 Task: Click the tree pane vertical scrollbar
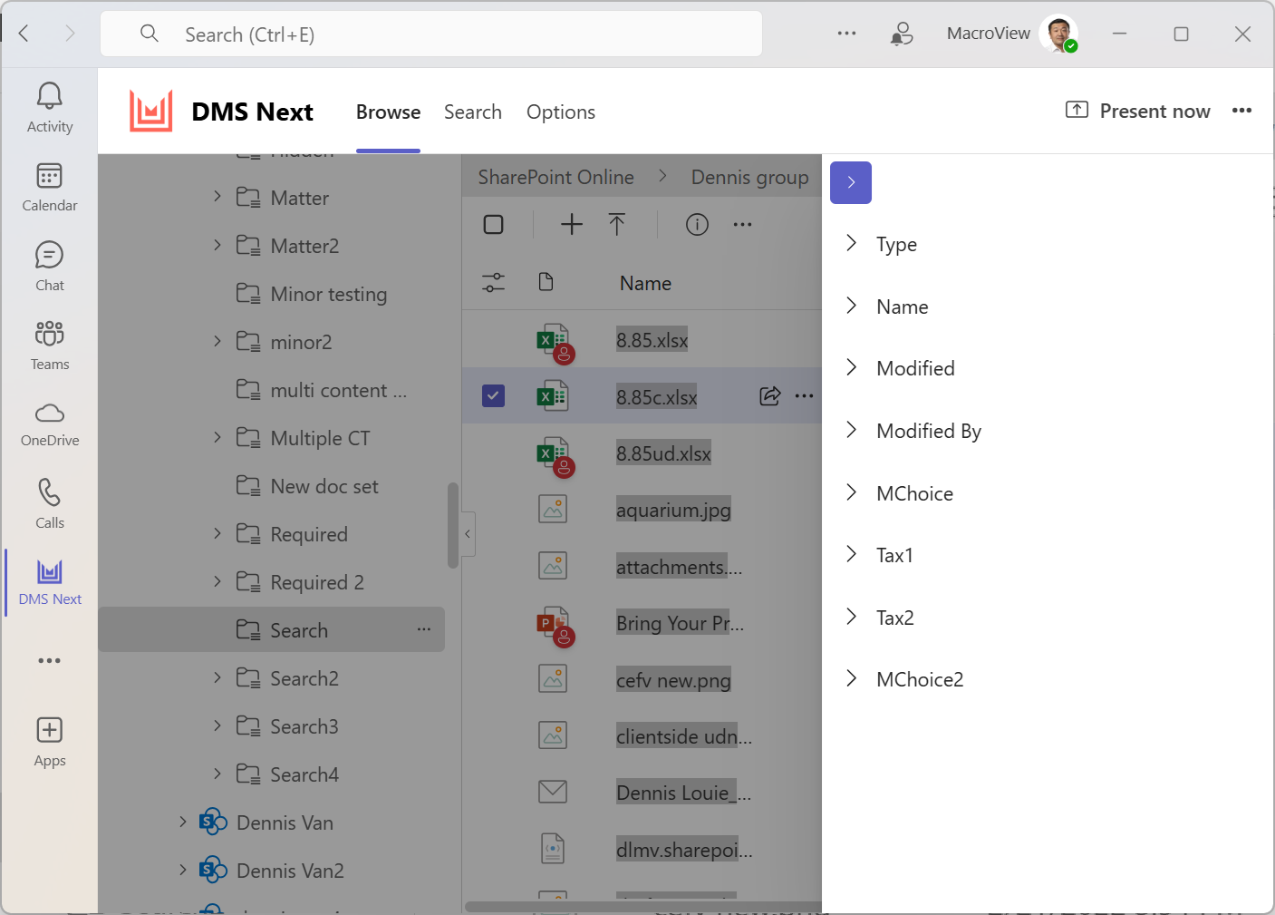(453, 525)
